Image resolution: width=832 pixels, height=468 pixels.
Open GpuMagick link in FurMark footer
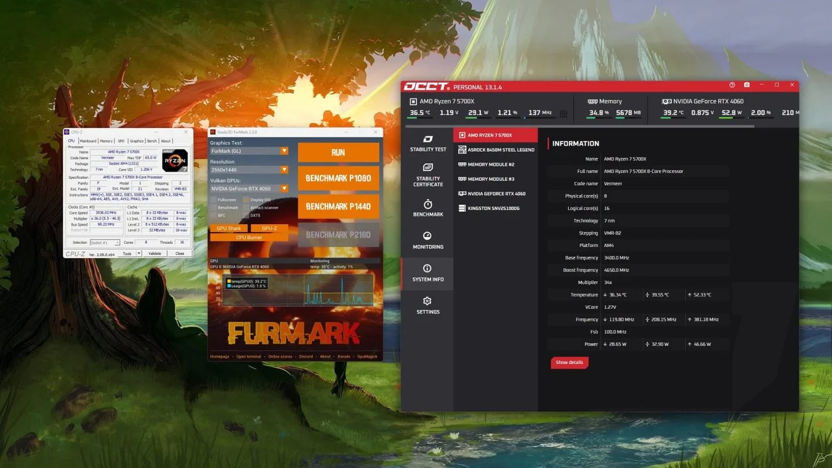pos(367,356)
